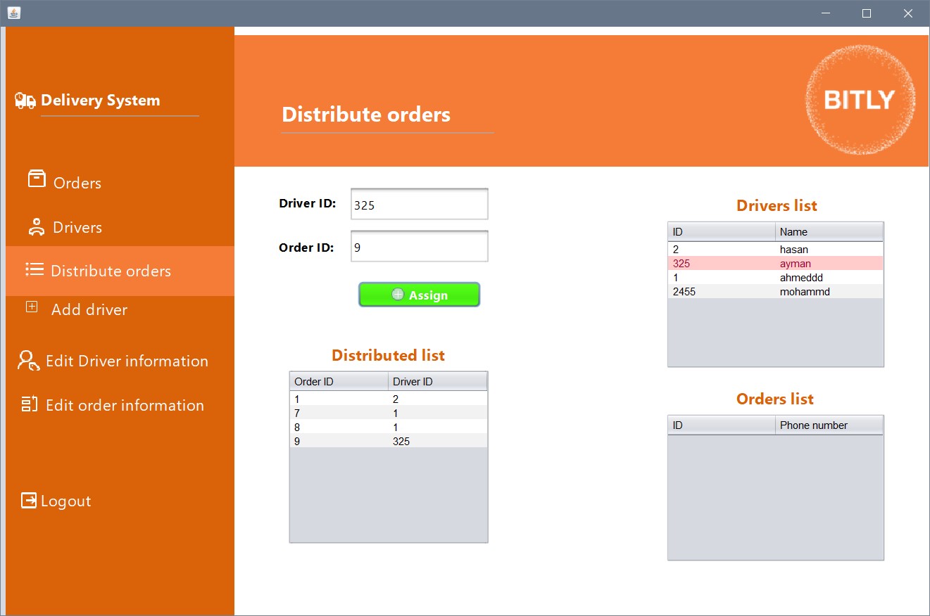This screenshot has width=930, height=616.
Task: Click the Java icon in the title bar
Action: tap(14, 13)
